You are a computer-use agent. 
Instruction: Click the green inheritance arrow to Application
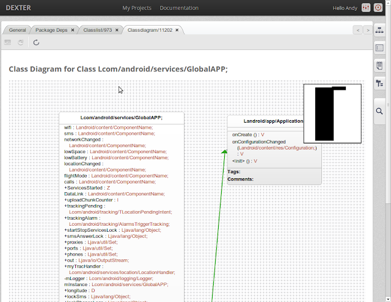[x=219, y=224]
